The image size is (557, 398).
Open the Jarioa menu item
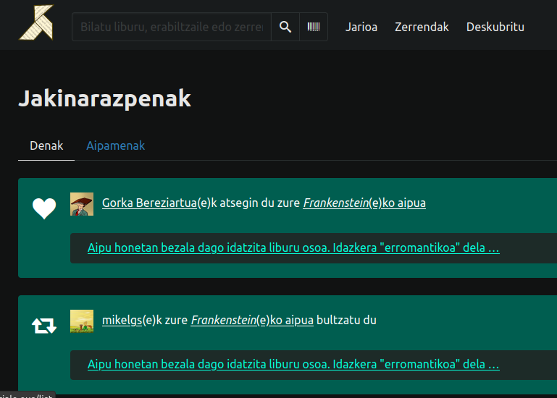[361, 27]
